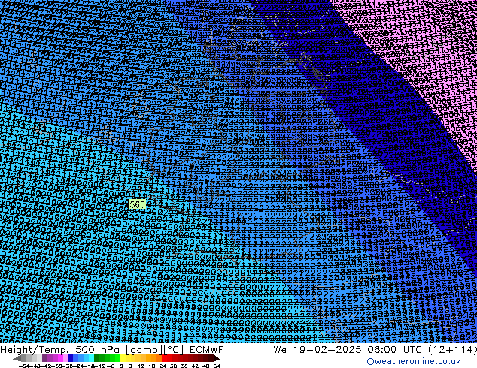Pick the dark blue legend swatch near -30
Screen dimensions: 477x368
71,357
